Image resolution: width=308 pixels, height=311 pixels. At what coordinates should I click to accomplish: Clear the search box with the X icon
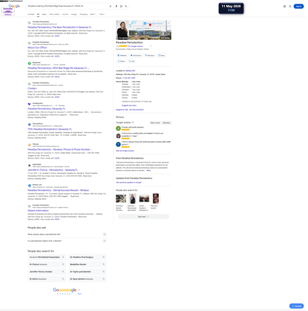pos(111,6)
